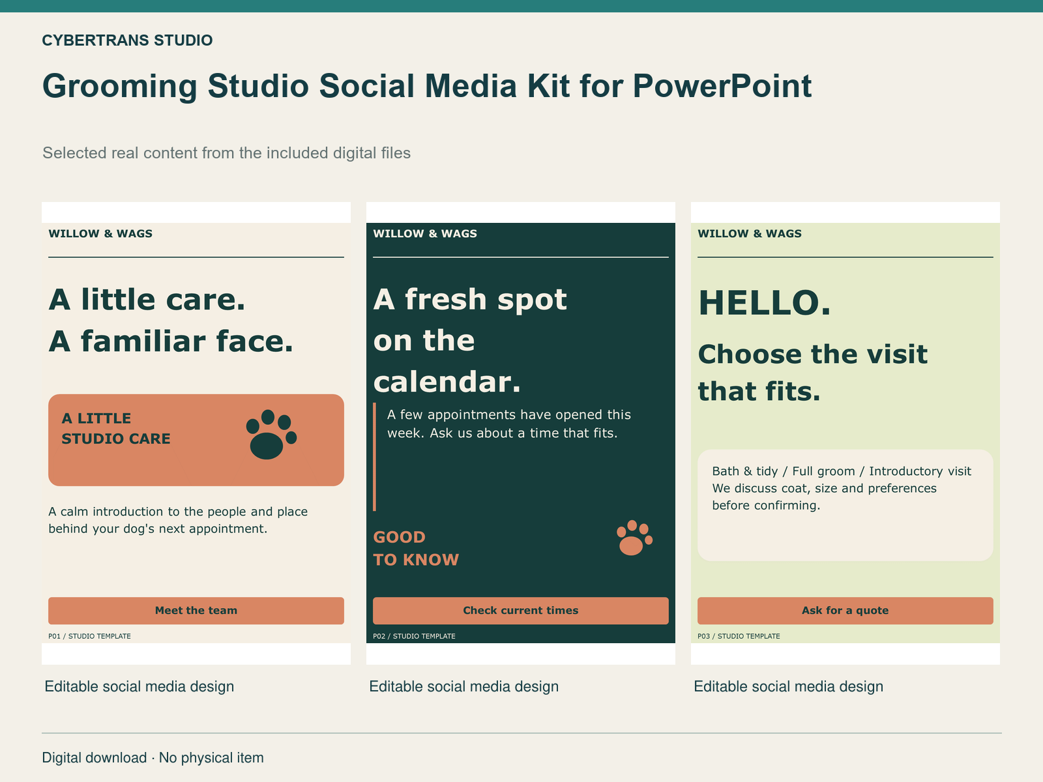Click the P02 / STUDIO TEMPLATE footer label
Screen dimensions: 1043x782
pyautogui.click(x=414, y=636)
